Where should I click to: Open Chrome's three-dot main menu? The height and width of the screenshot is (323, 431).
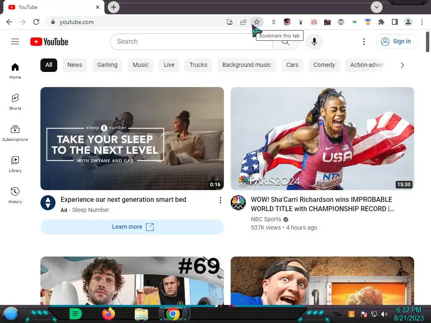coord(422,22)
